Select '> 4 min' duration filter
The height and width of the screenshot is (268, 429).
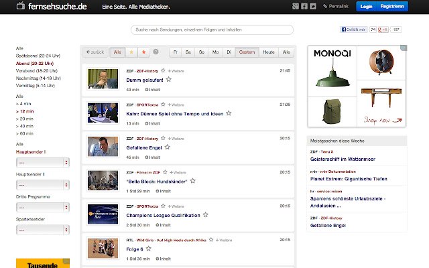pos(23,104)
